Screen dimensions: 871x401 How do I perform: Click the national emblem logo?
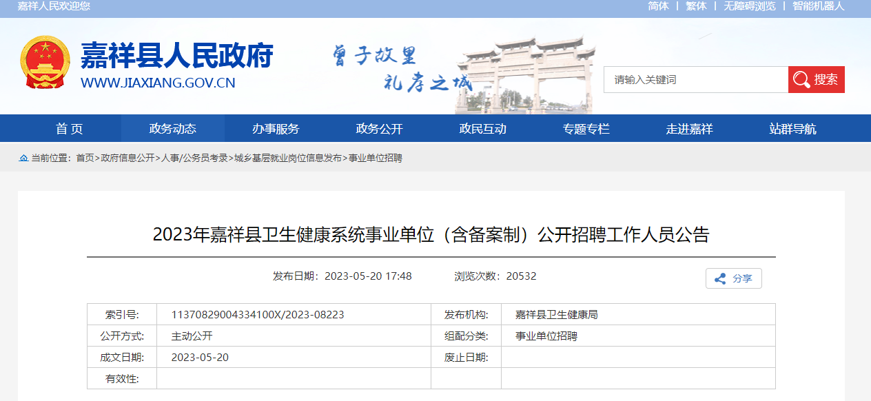coord(45,62)
